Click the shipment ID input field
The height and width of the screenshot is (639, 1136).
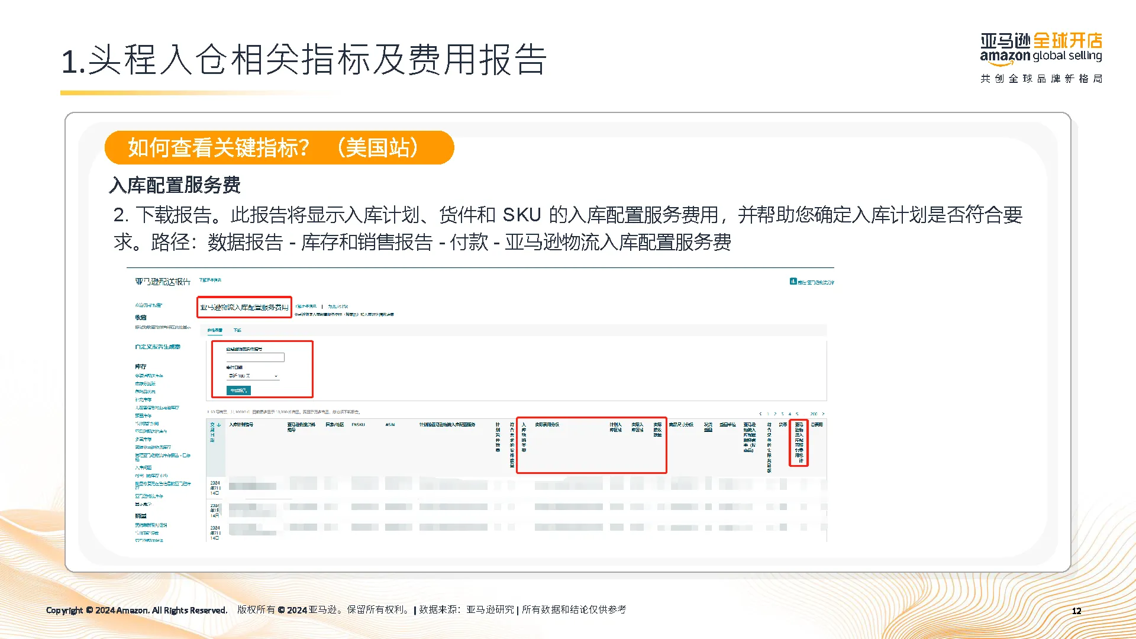(255, 357)
